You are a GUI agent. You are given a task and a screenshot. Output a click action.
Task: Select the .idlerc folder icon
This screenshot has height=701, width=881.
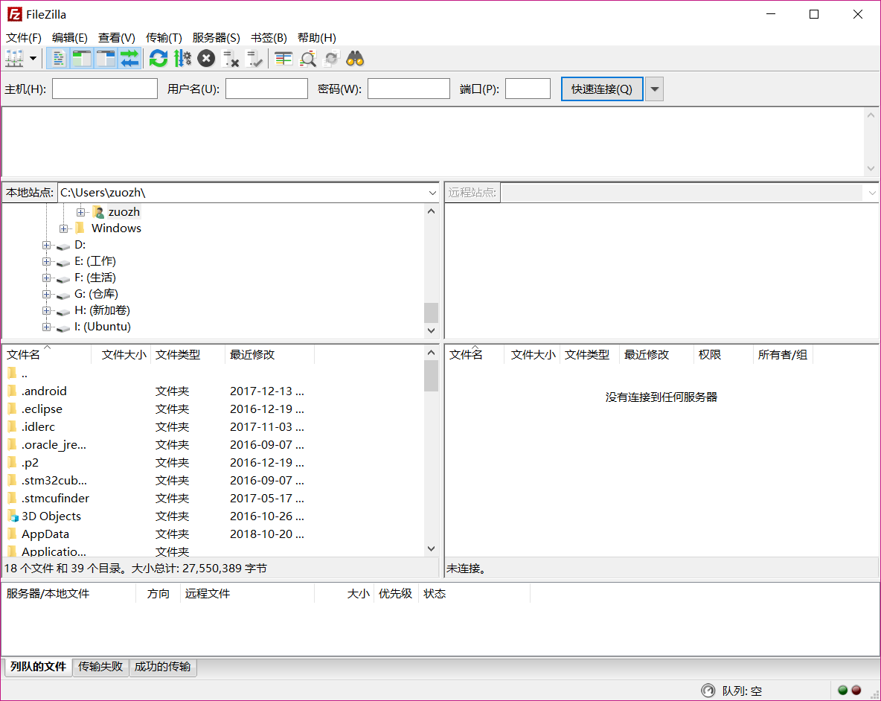click(13, 427)
